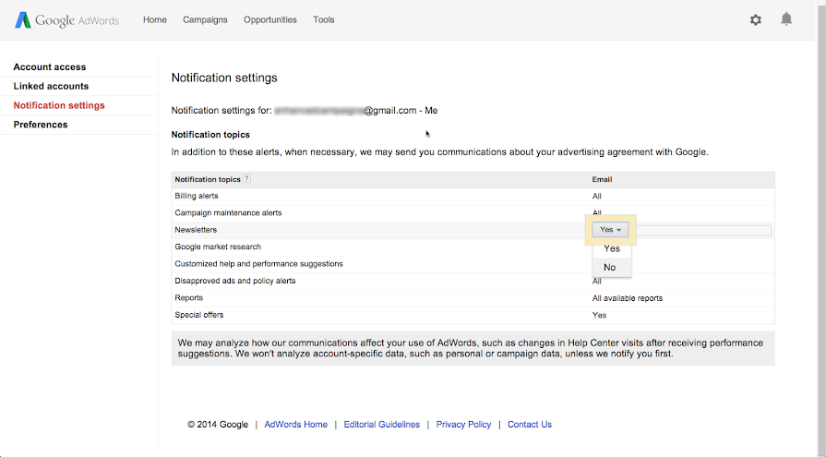
Task: Open Linked accounts in sidebar
Action: (x=52, y=87)
